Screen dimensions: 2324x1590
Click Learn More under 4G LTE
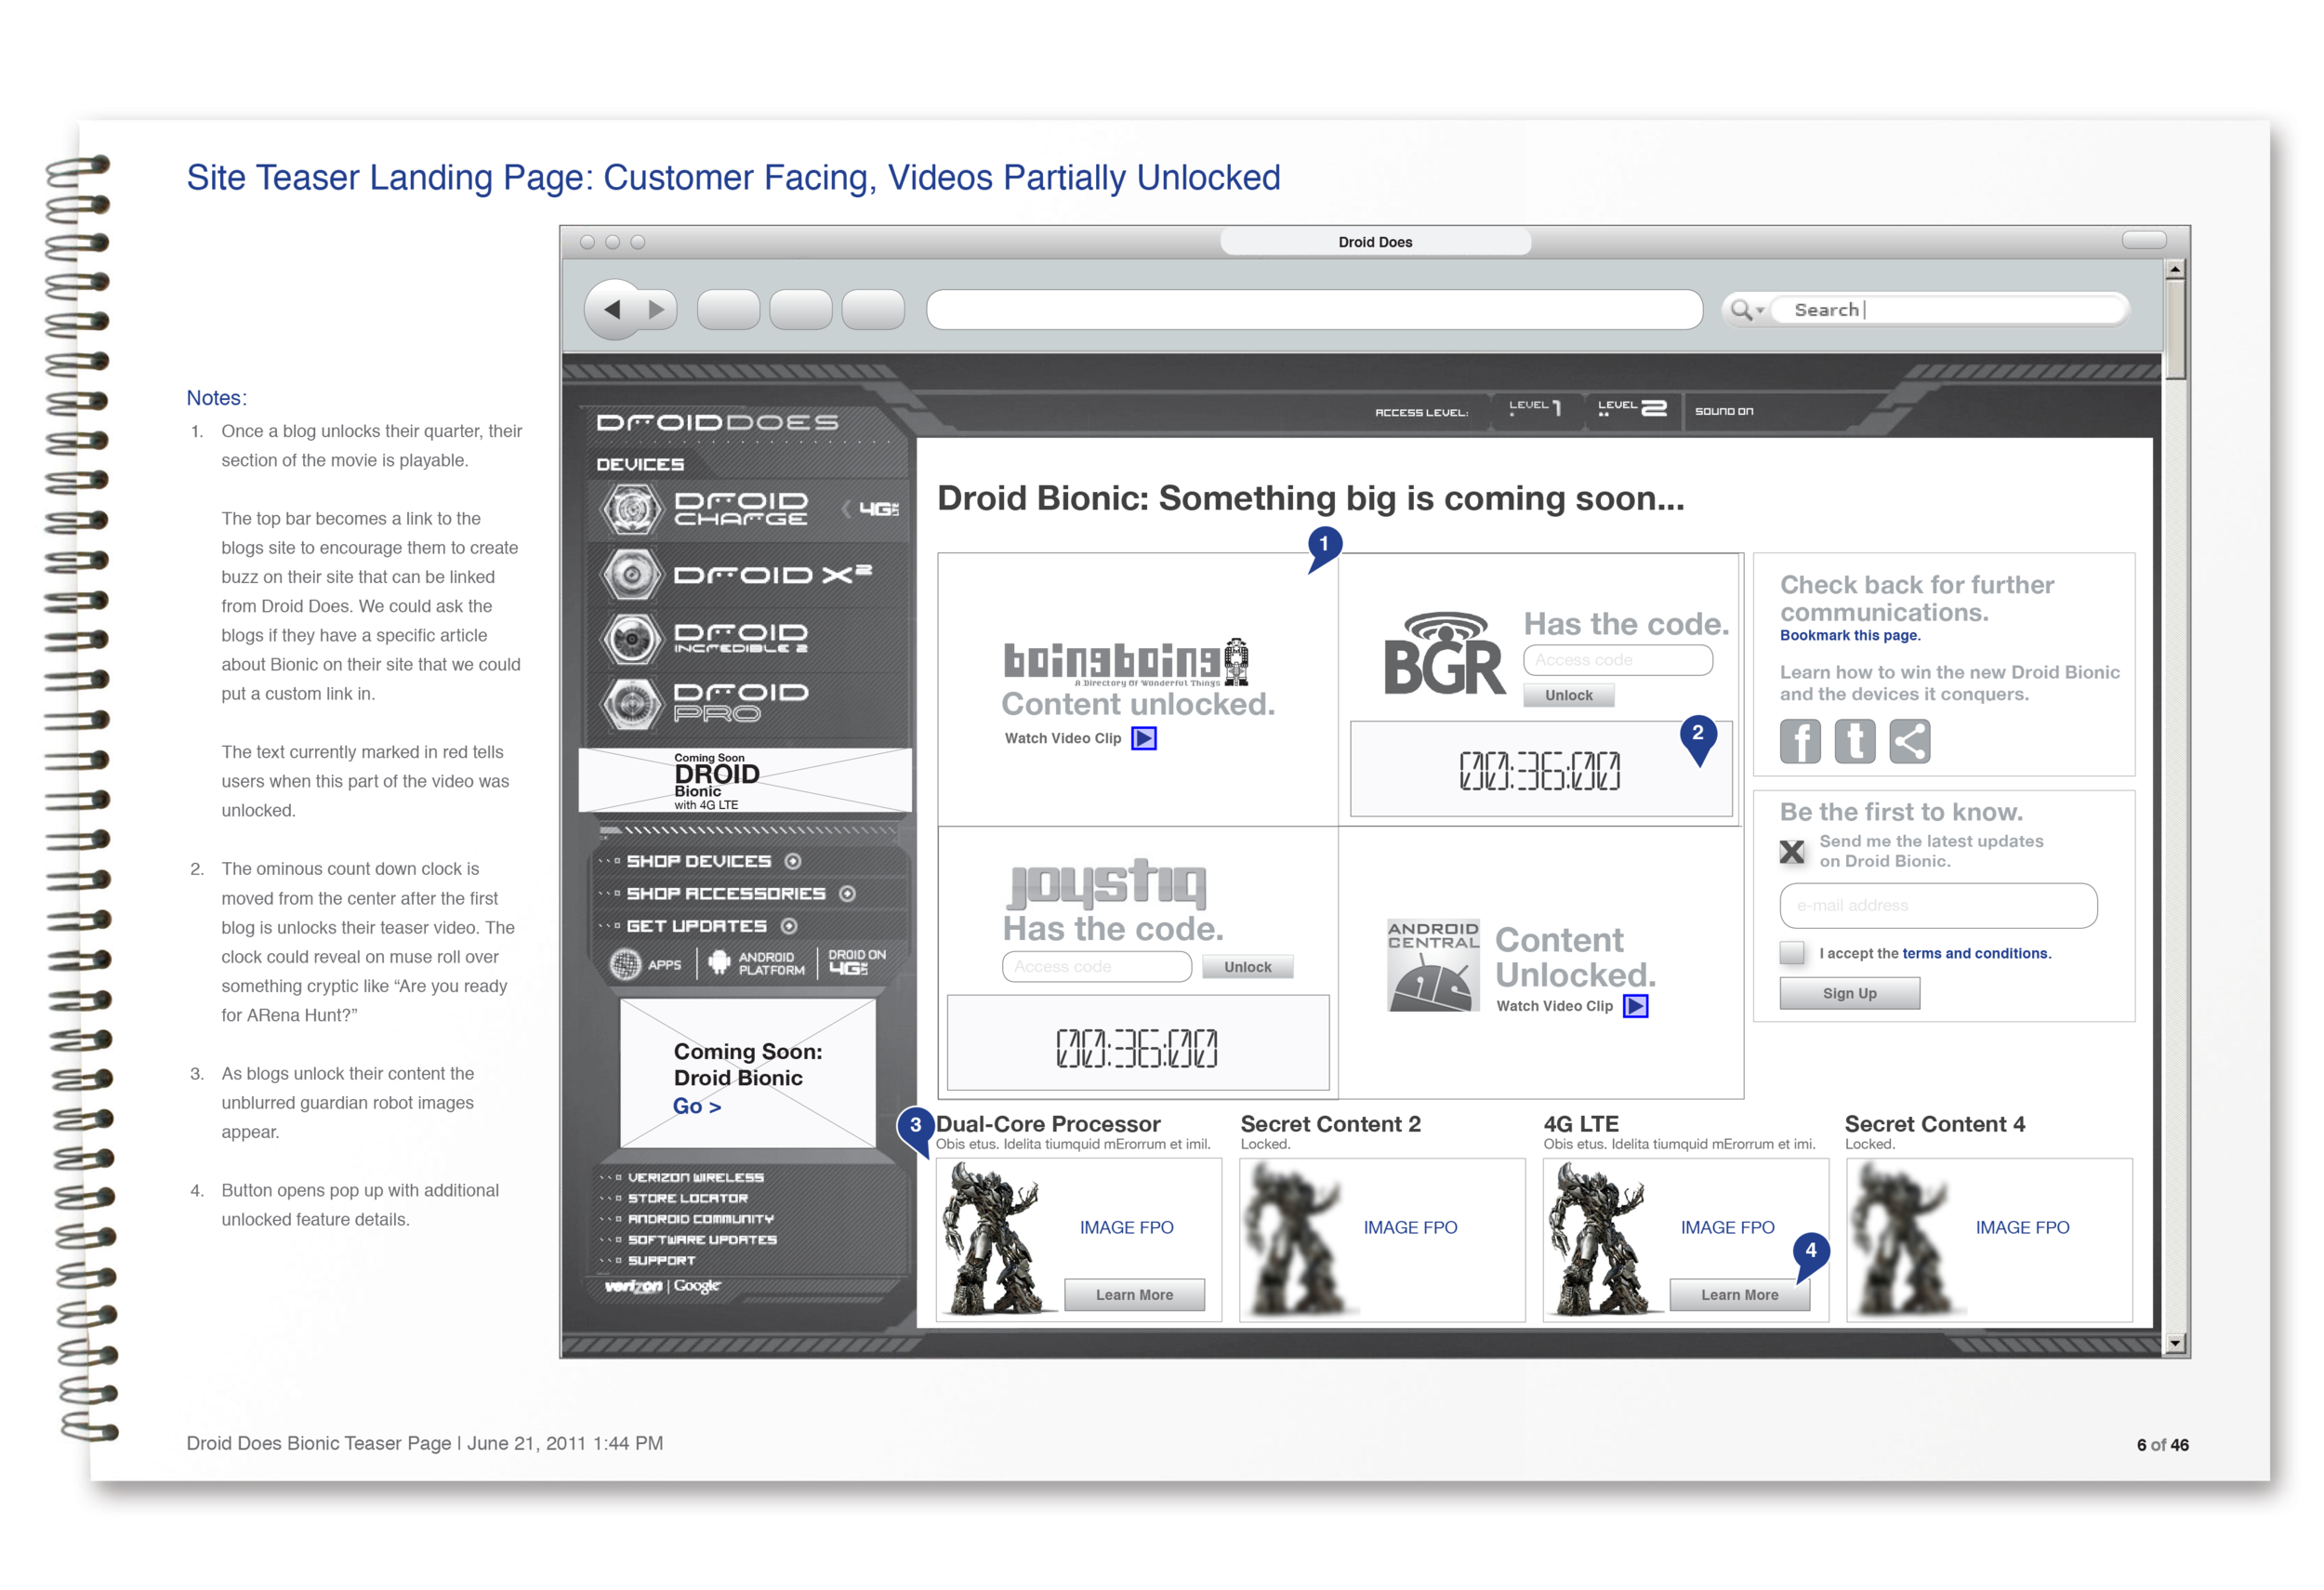pyautogui.click(x=1739, y=1295)
